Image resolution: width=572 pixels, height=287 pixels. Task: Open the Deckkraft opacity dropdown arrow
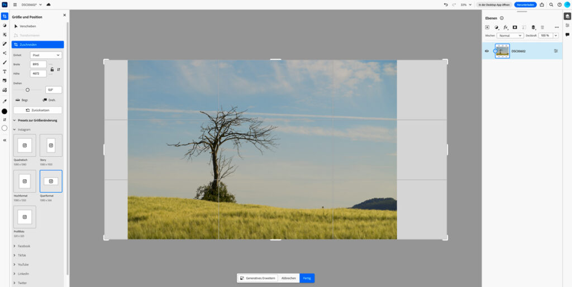coord(556,36)
